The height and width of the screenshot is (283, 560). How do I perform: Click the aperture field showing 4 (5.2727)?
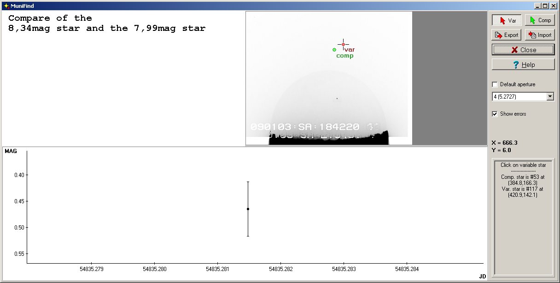[x=519, y=97]
